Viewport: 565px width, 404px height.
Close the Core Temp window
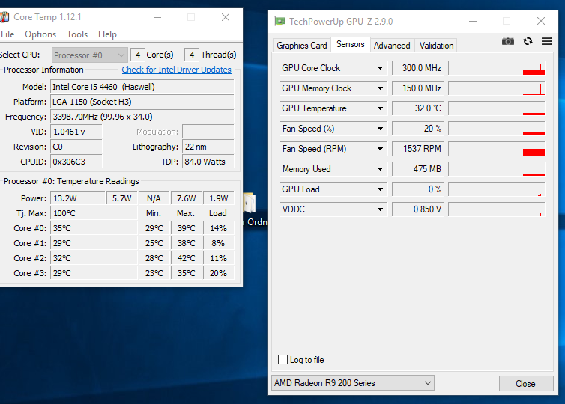(226, 17)
